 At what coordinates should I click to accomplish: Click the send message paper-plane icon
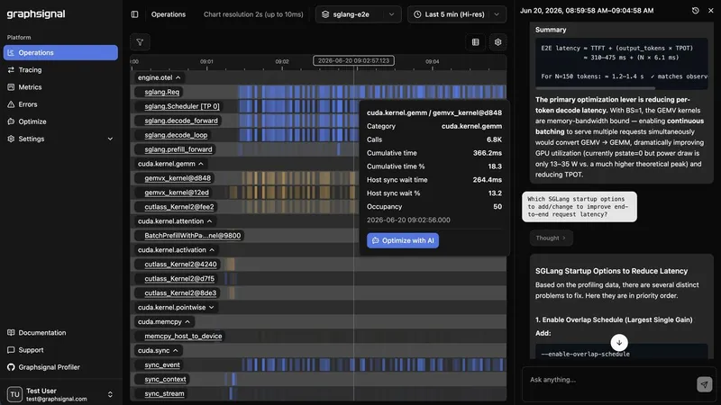pos(705,384)
